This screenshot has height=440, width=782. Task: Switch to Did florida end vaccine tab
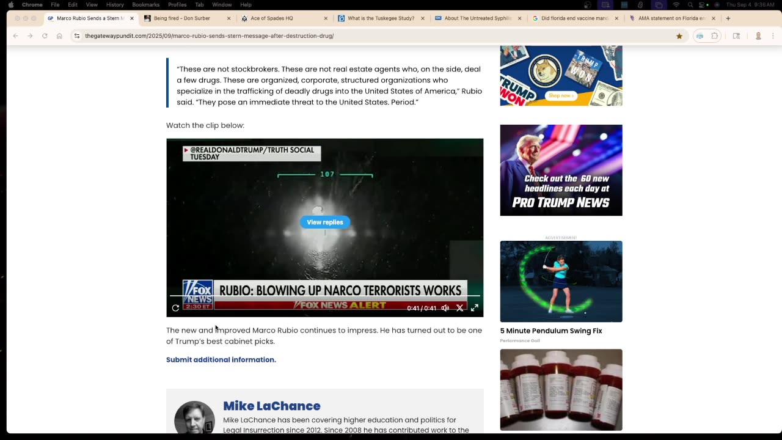click(575, 18)
